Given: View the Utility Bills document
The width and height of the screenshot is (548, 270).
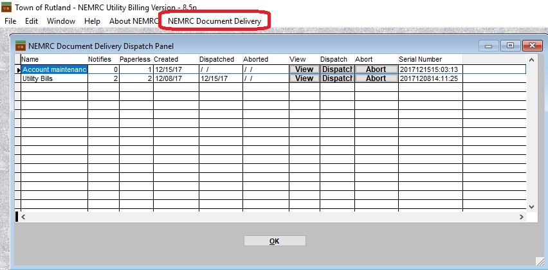Looking at the screenshot, I should point(304,78).
